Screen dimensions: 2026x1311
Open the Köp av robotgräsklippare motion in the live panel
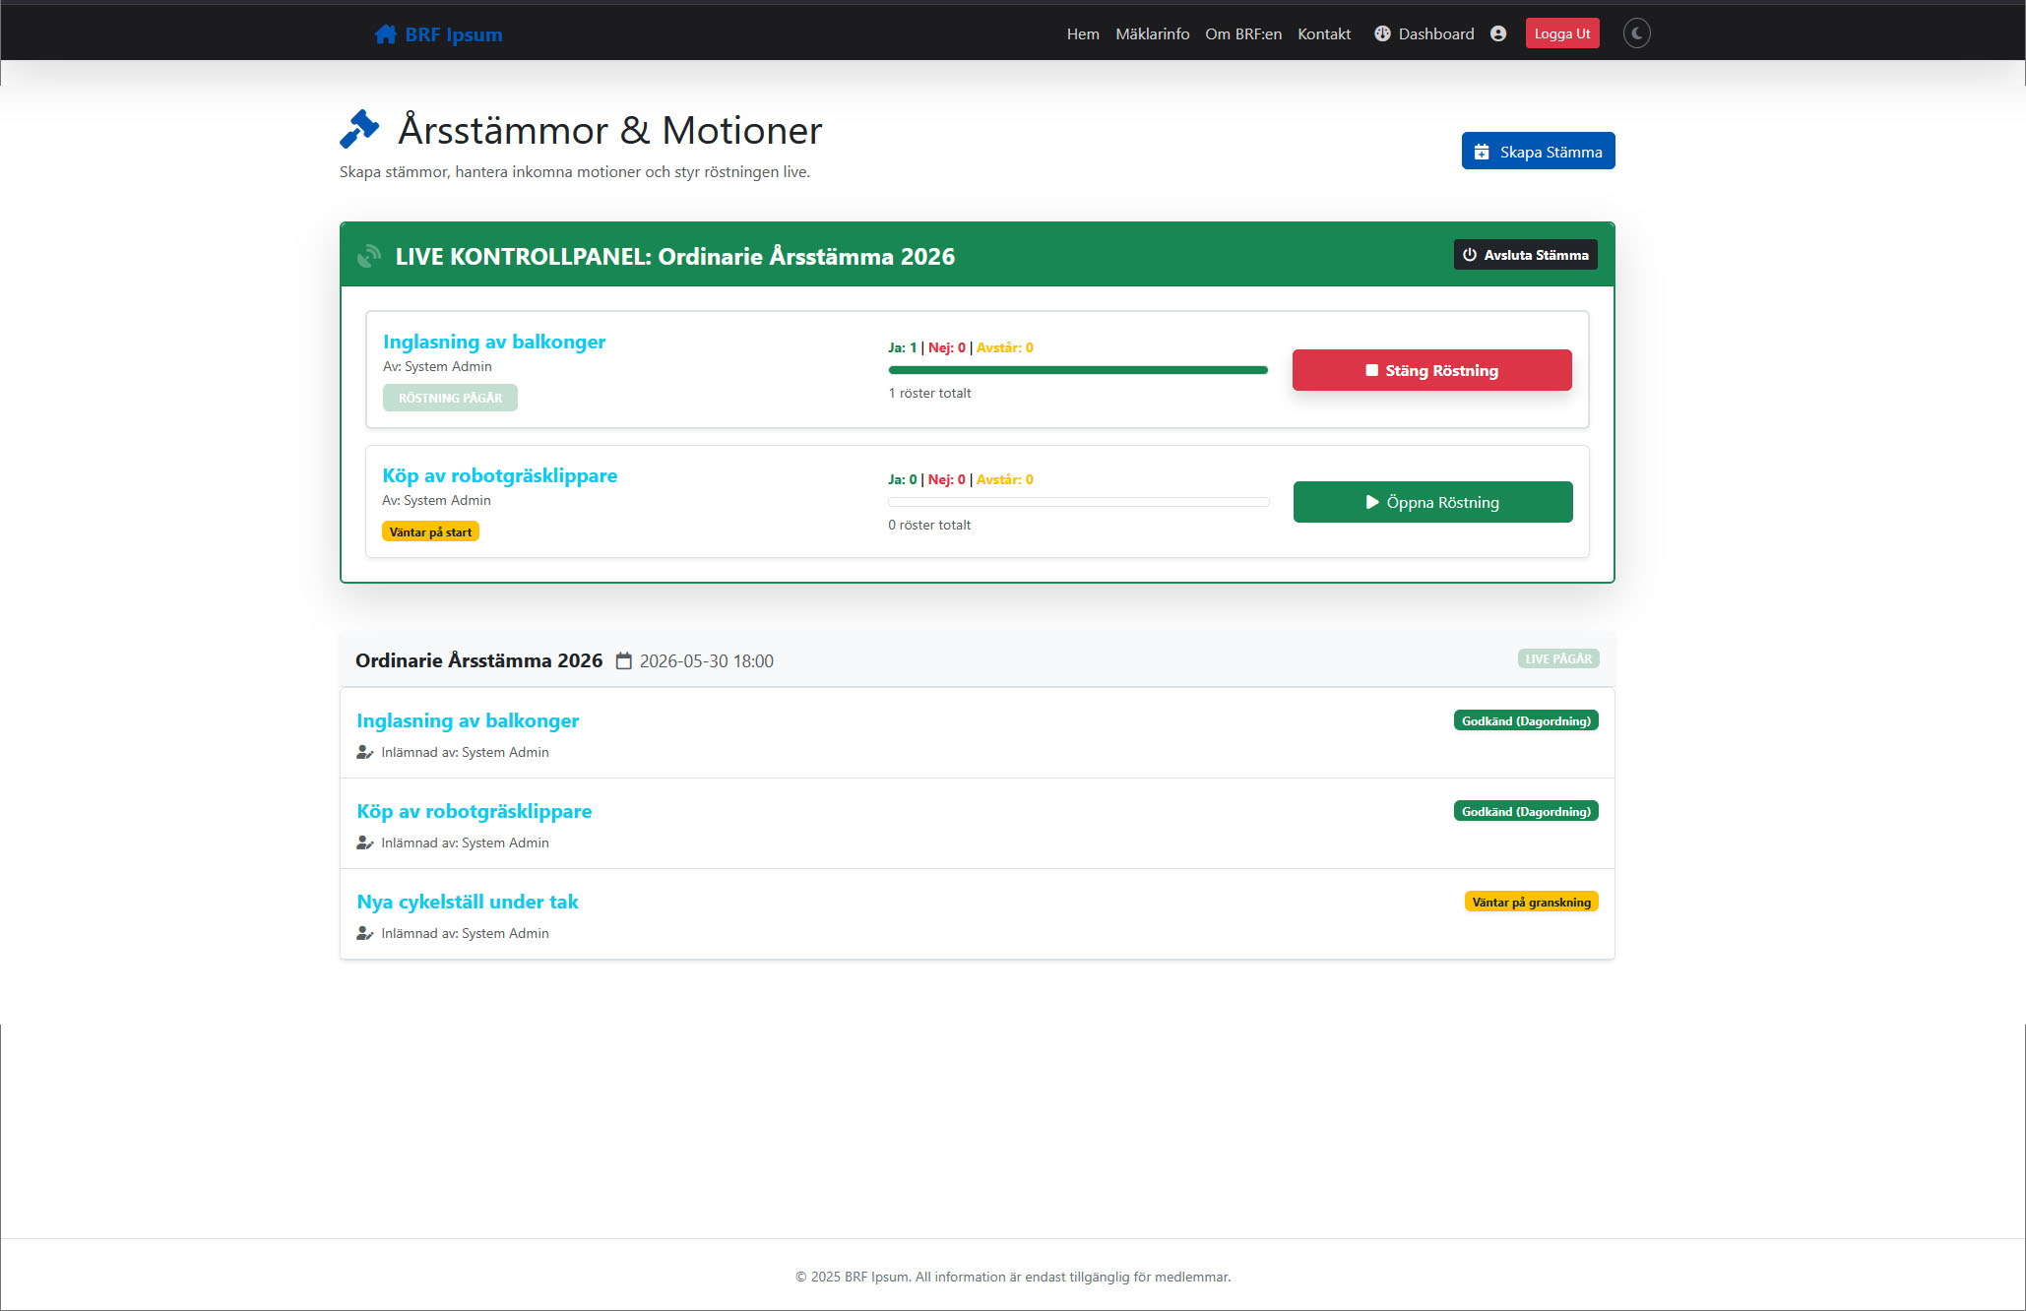pyautogui.click(x=500, y=475)
